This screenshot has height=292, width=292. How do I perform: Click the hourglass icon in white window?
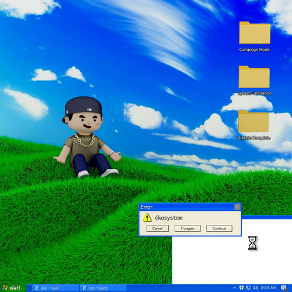coord(252,243)
